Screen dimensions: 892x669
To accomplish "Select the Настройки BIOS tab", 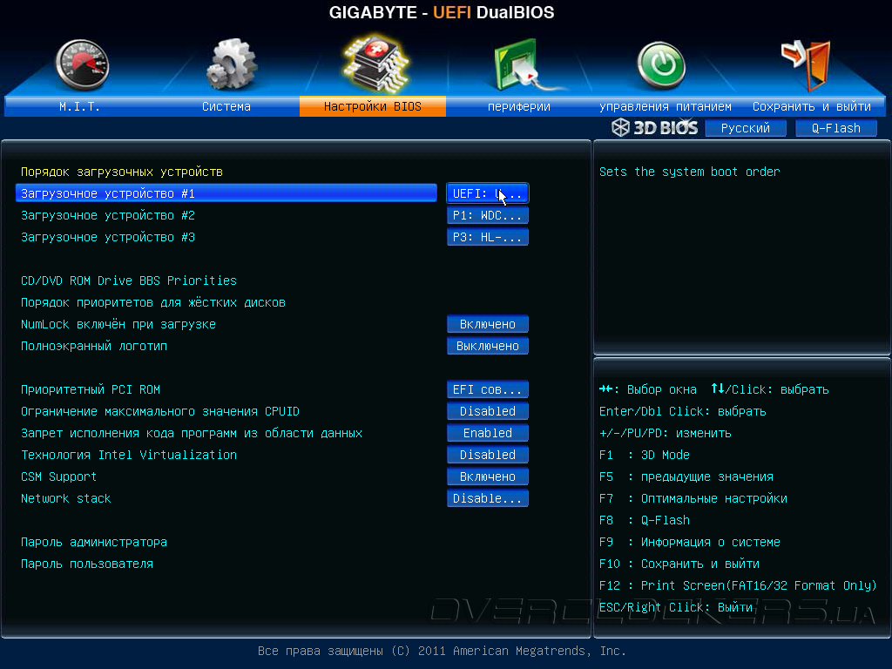I will click(373, 106).
